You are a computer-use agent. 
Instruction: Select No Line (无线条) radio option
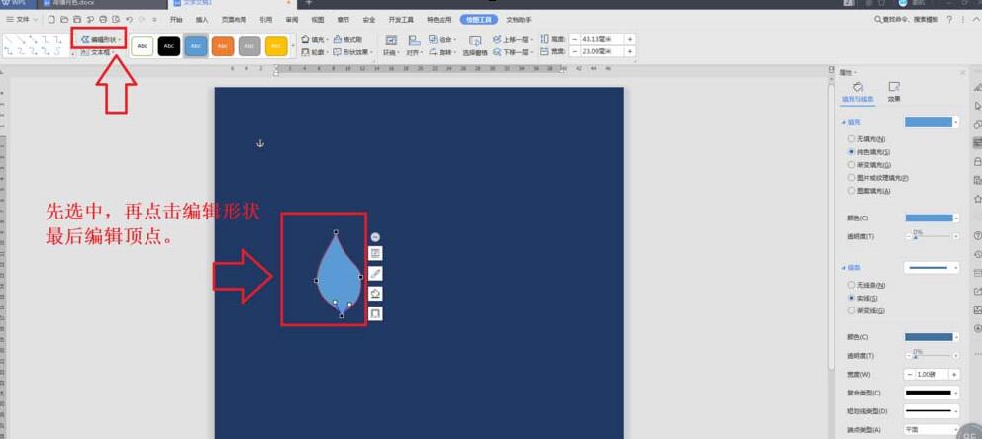[867, 285]
